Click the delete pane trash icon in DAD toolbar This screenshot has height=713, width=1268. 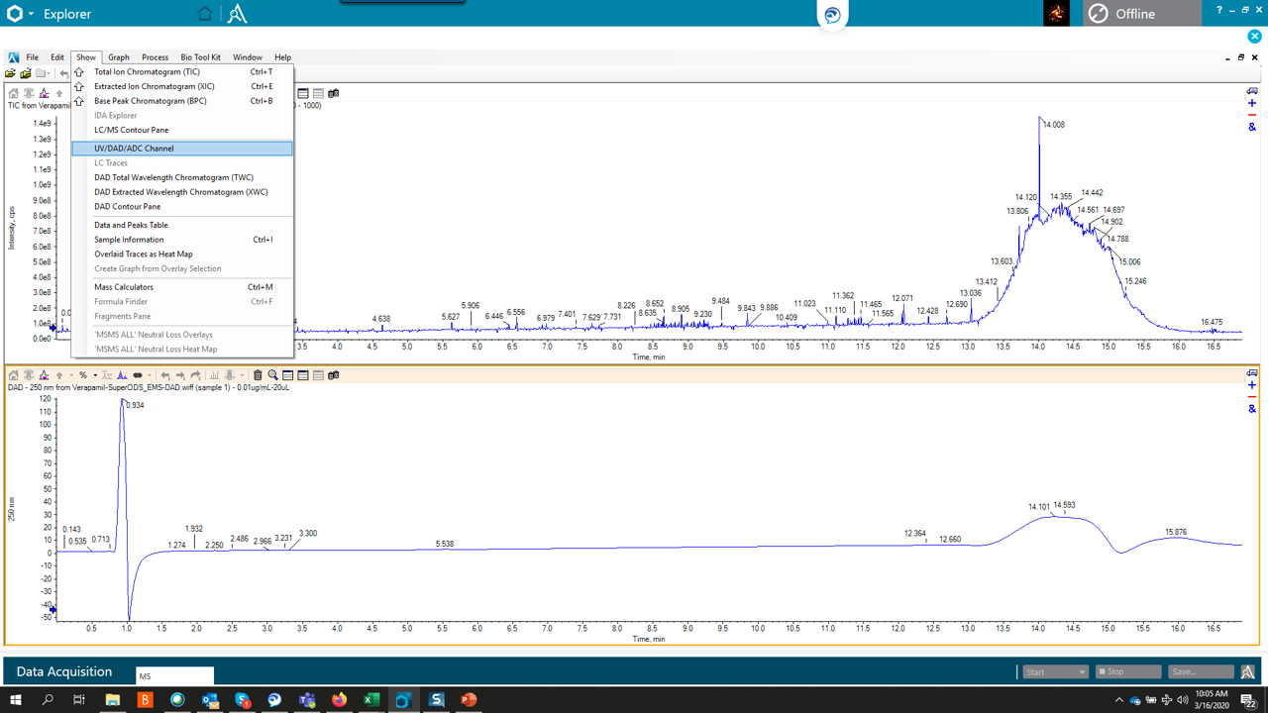point(258,375)
